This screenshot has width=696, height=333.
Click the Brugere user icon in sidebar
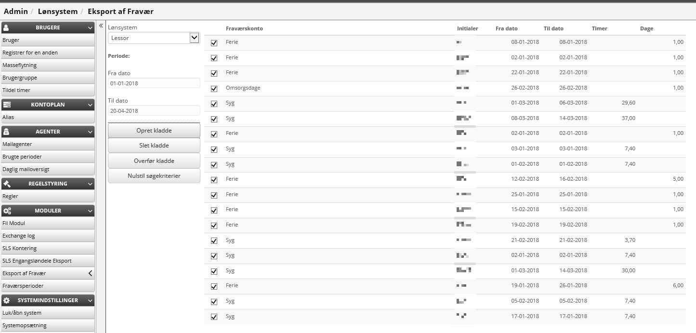7,28
